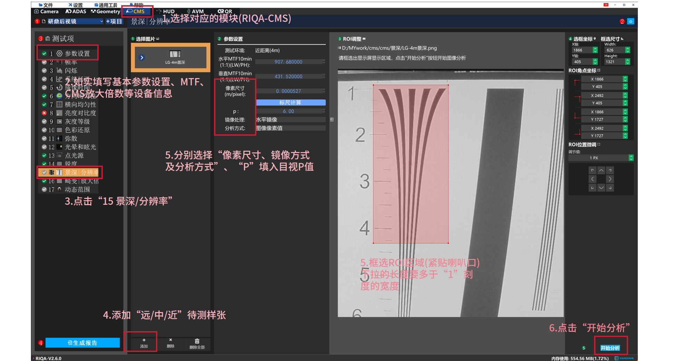The image size is (683, 361).
Task: Click the 开始分析 button
Action: click(610, 348)
